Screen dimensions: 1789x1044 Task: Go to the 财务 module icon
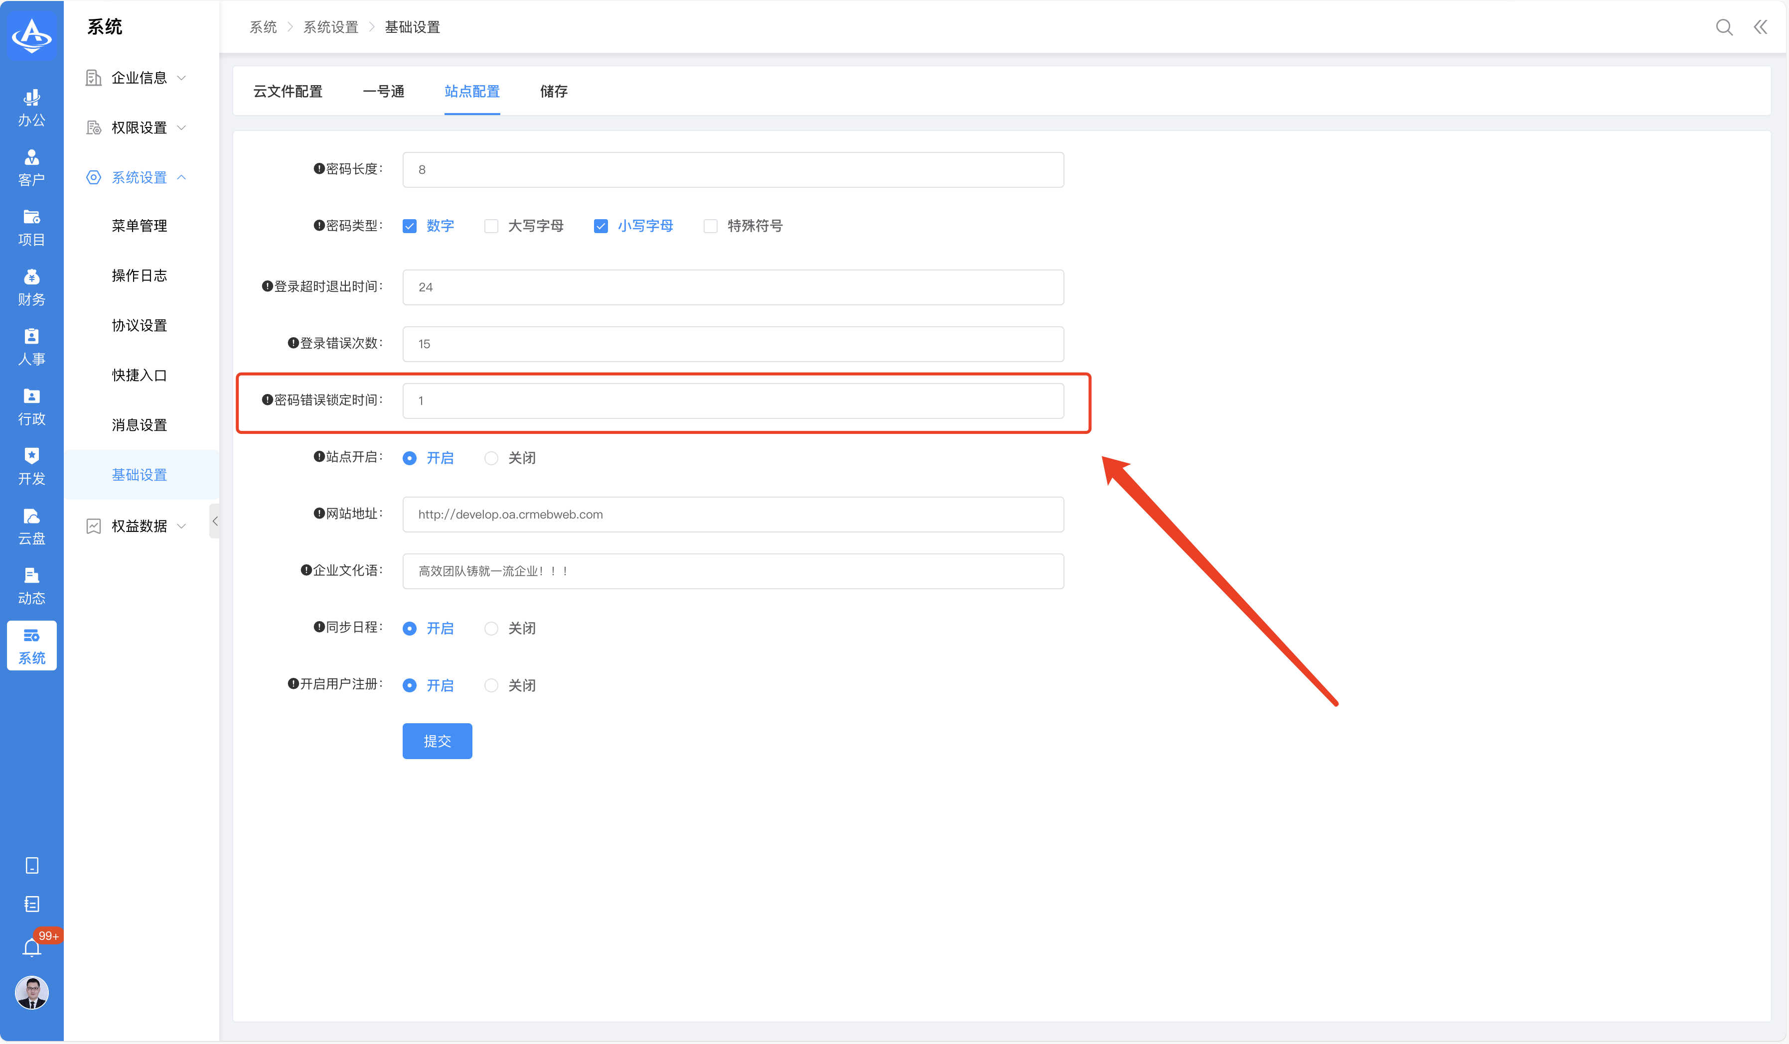coord(31,287)
